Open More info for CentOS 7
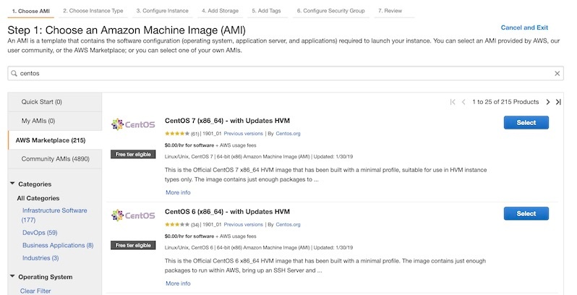 (178, 192)
